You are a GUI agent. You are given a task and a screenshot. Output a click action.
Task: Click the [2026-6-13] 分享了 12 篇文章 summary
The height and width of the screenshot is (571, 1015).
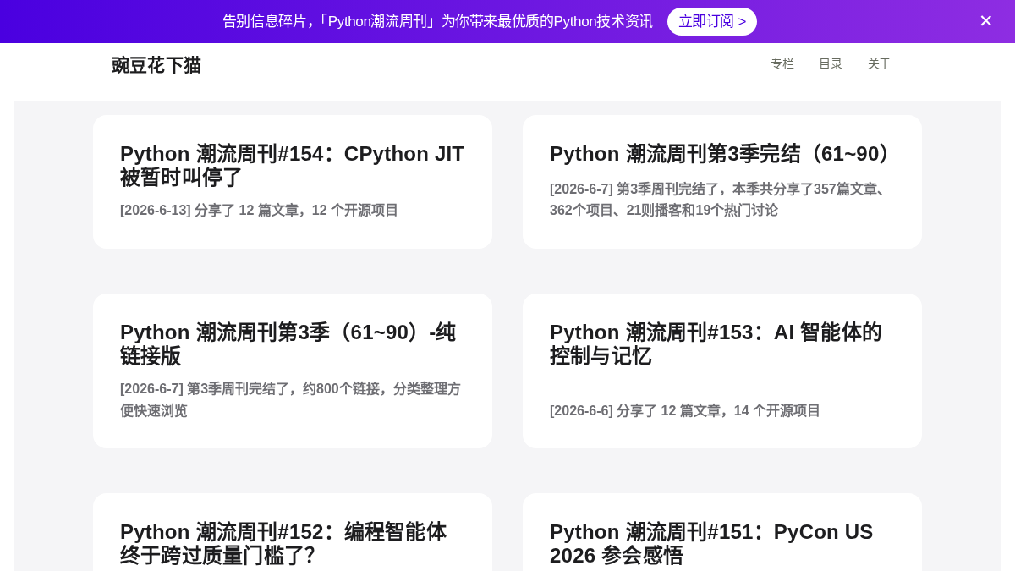(259, 211)
